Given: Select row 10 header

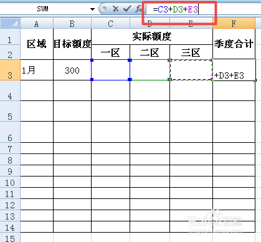Looking at the screenshot, I should [x=10, y=182].
